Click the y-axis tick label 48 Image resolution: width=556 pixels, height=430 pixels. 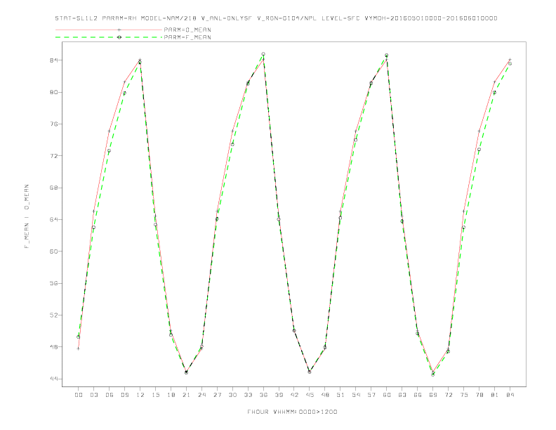coord(53,347)
